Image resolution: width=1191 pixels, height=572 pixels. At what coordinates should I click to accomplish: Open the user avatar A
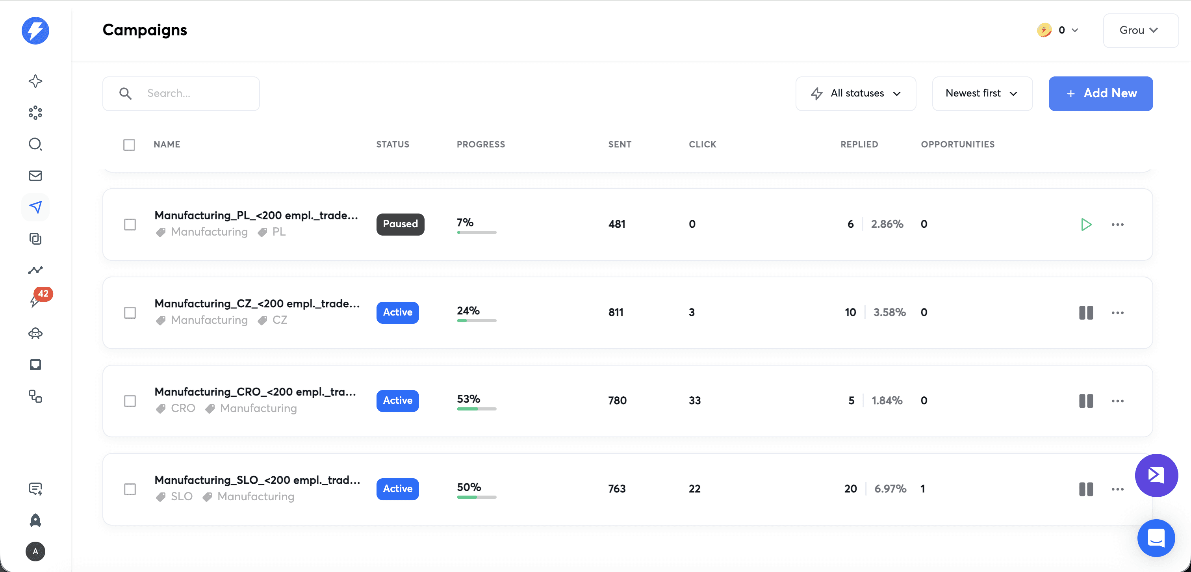click(35, 552)
